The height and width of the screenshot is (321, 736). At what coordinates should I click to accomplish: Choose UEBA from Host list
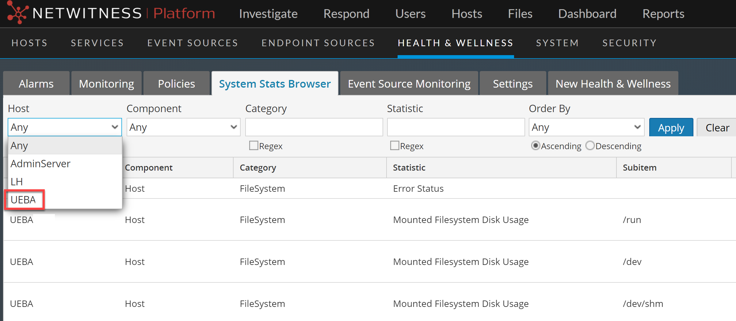click(x=23, y=200)
